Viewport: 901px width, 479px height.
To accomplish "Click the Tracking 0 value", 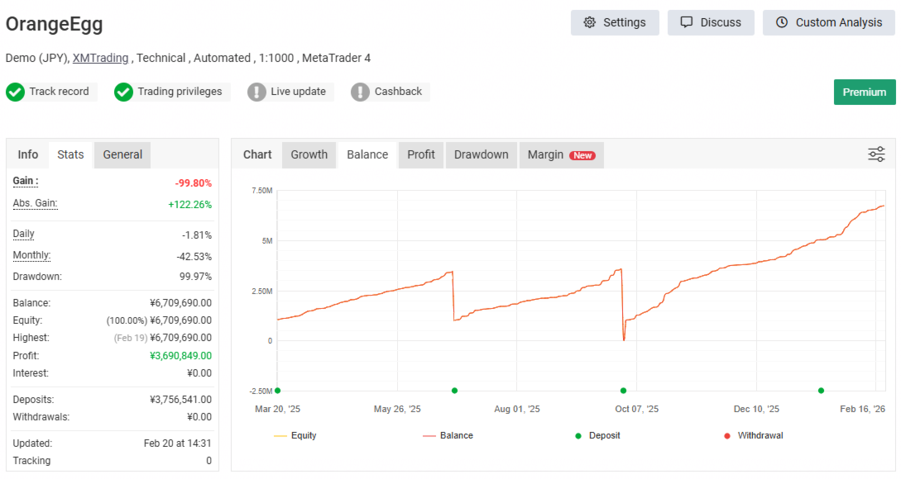I will coord(208,461).
